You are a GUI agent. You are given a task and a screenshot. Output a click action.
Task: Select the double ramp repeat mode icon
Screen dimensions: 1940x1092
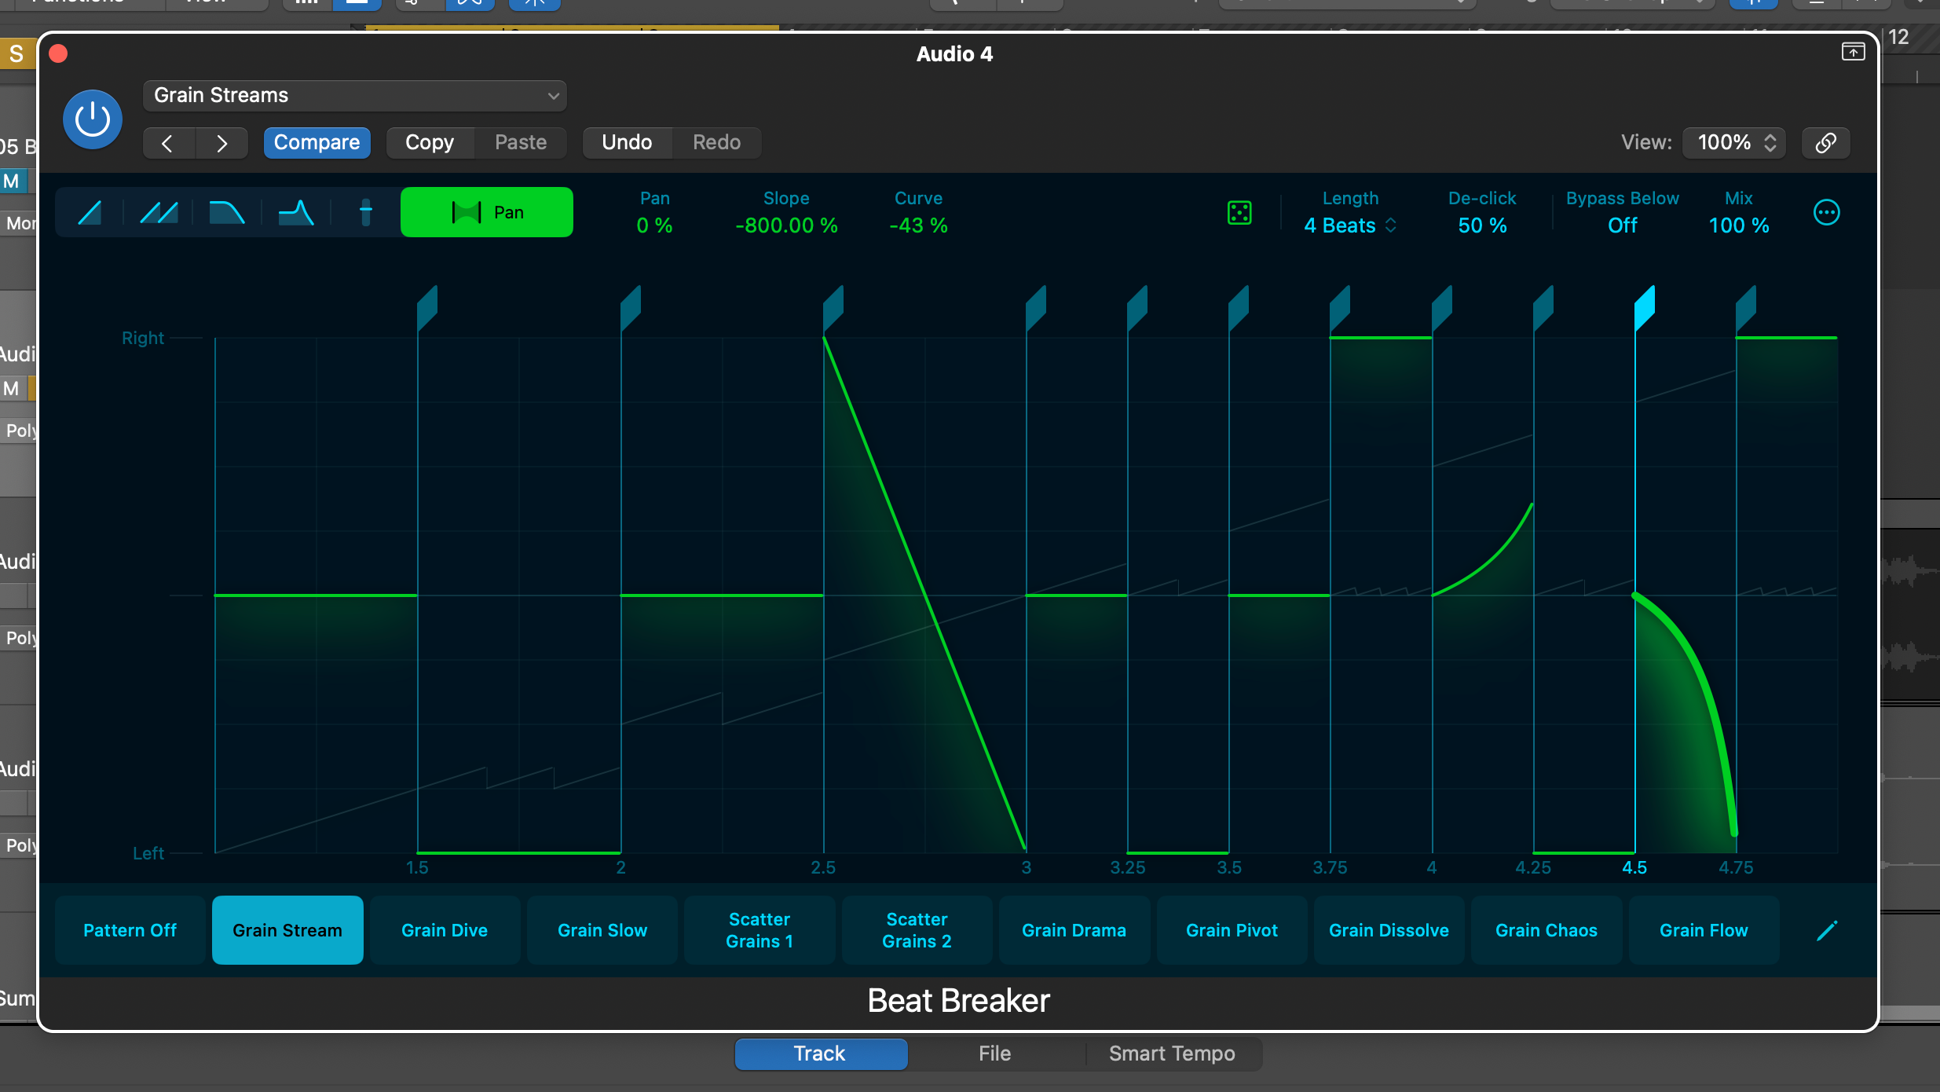tap(159, 212)
